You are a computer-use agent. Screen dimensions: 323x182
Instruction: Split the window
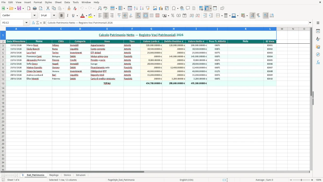(x=215, y=8)
